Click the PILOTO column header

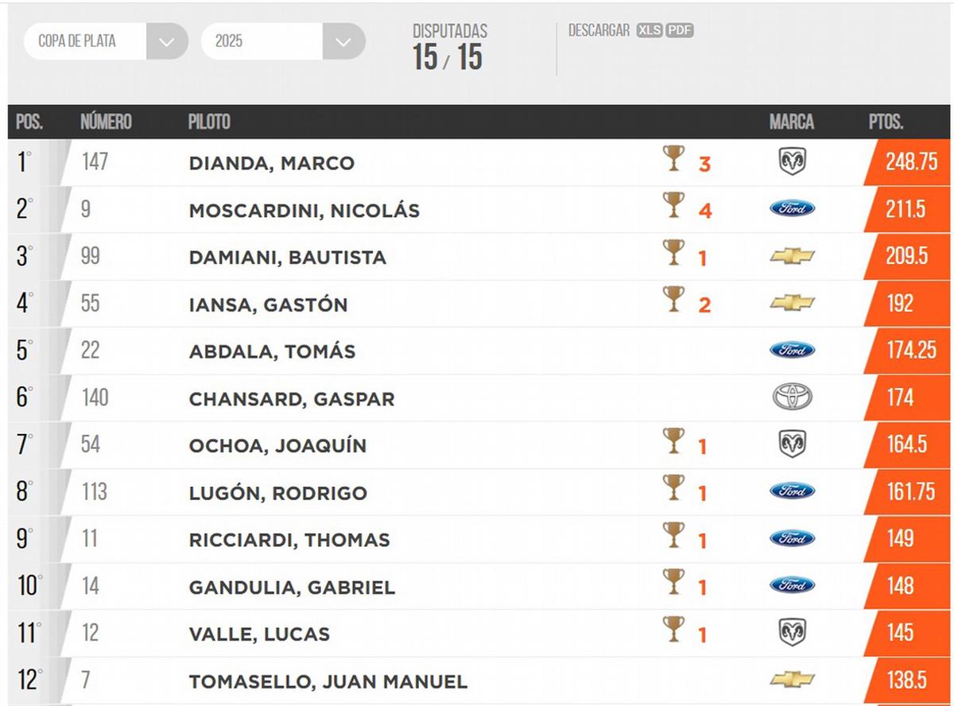point(209,122)
